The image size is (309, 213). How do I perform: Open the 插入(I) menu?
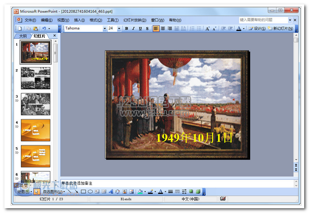79,20
